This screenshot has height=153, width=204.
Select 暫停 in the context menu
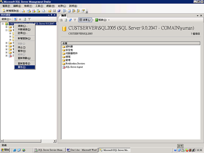click(x=24, y=51)
